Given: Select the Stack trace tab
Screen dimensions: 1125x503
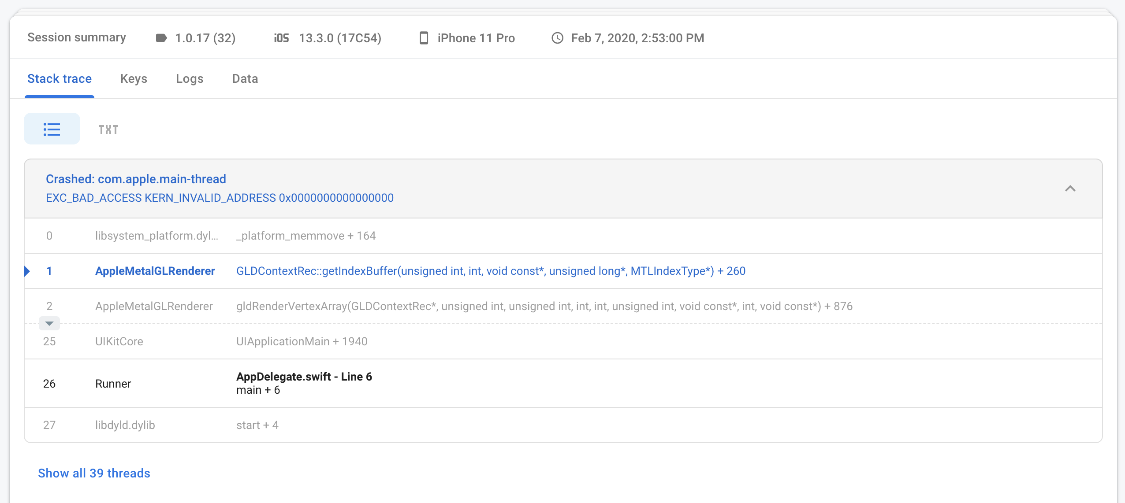Looking at the screenshot, I should tap(60, 78).
